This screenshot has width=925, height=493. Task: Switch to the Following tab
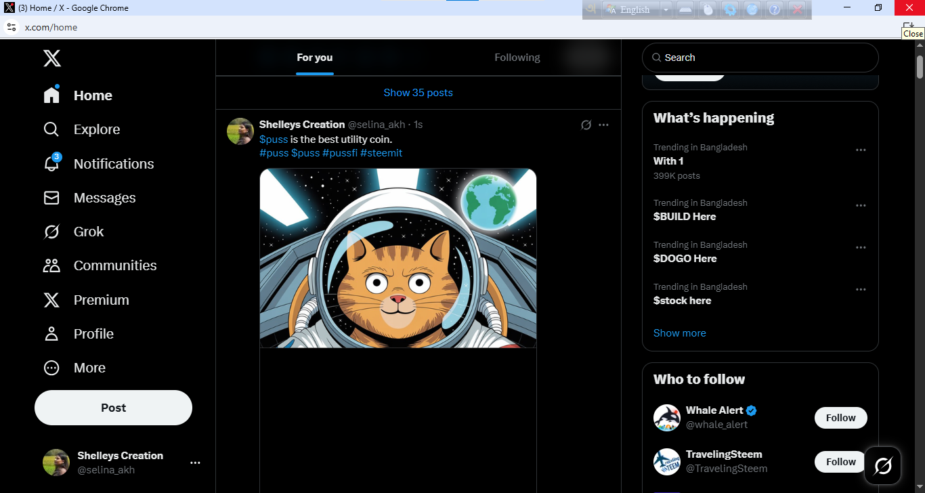(x=517, y=58)
